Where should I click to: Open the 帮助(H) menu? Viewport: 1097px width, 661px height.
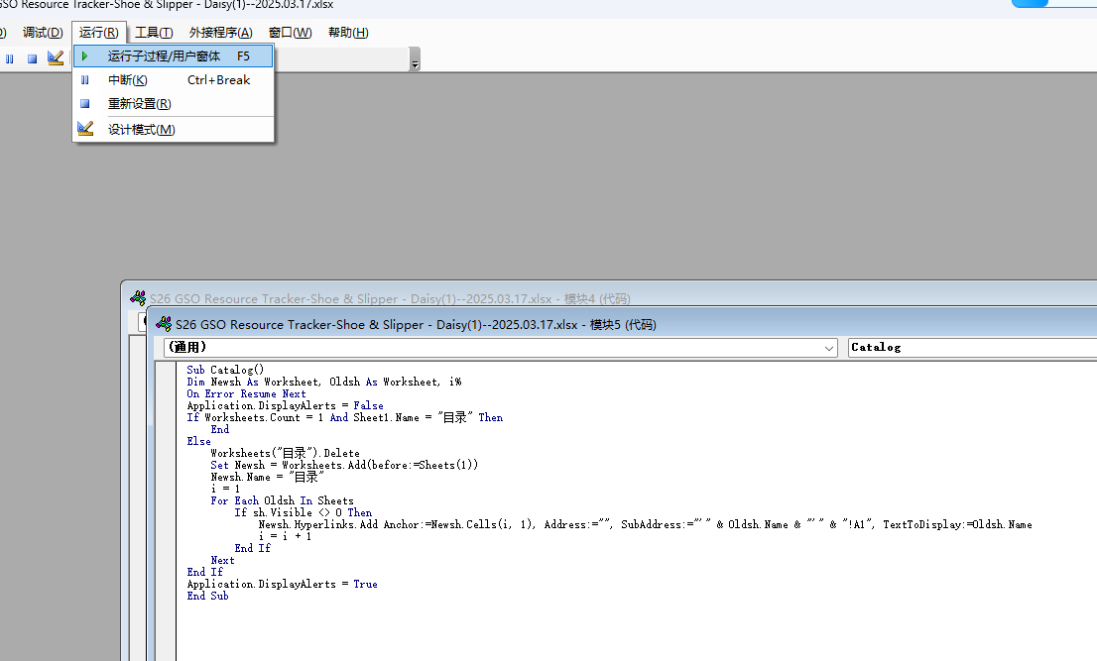click(x=348, y=32)
